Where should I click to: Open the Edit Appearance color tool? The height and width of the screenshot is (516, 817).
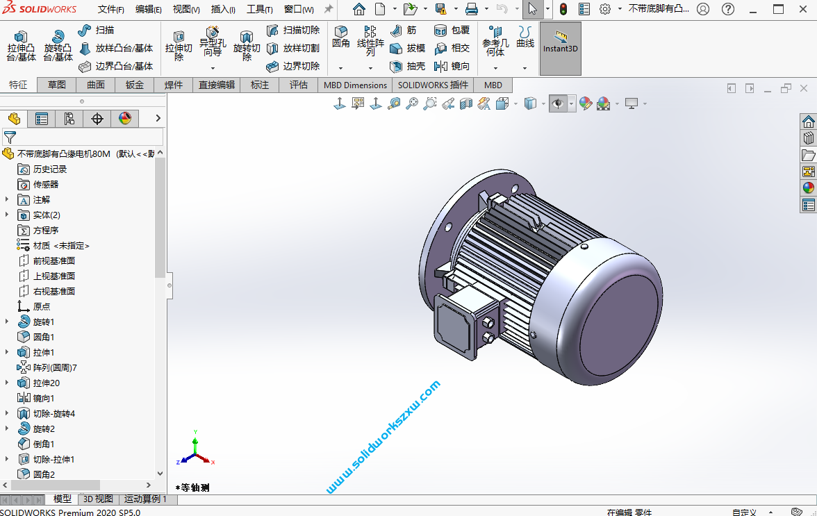tap(586, 103)
